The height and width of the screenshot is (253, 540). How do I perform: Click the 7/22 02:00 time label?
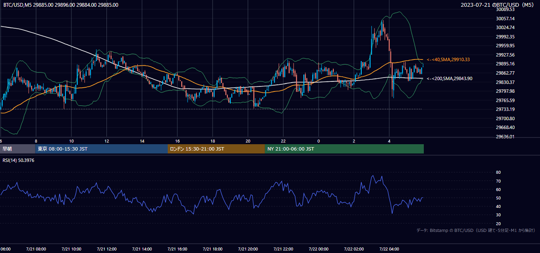coord(354,249)
